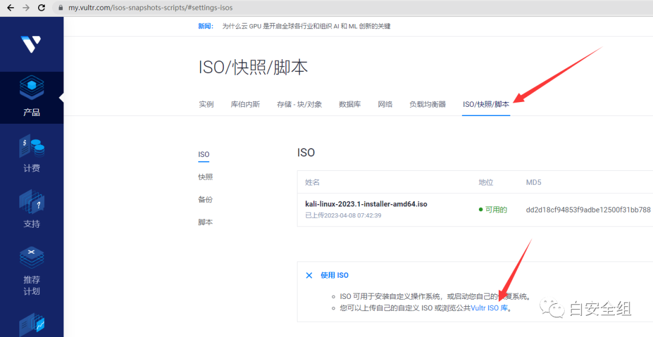Image resolution: width=653 pixels, height=337 pixels.
Task: Select the ISO/快照/脚本 tab
Action: (486, 104)
